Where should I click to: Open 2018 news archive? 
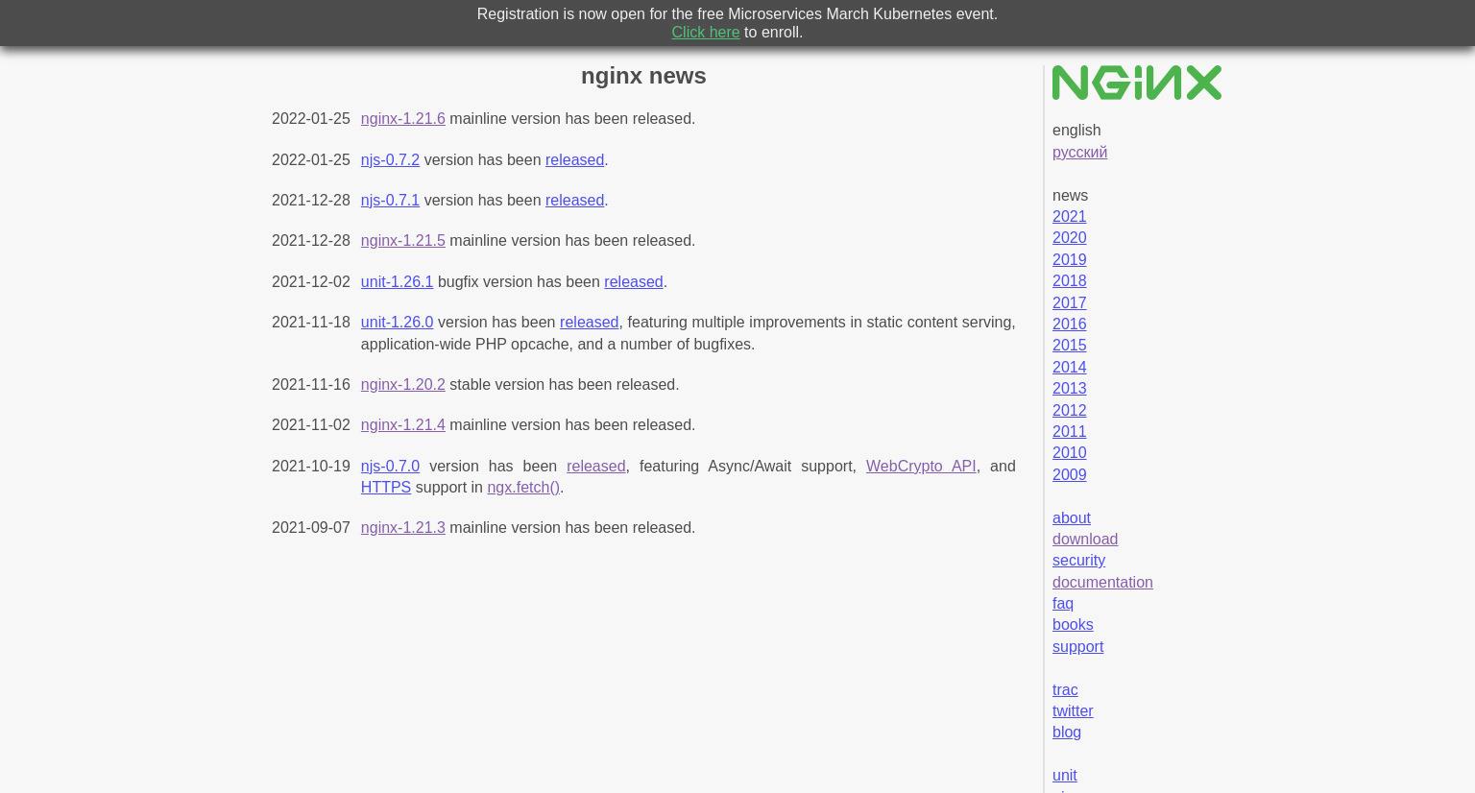(1069, 280)
